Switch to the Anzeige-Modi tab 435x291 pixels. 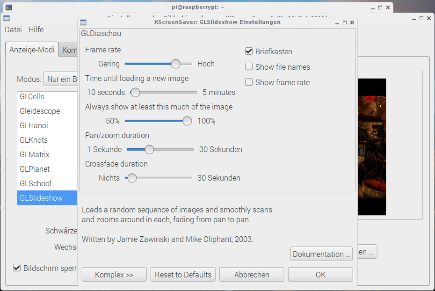coord(32,50)
